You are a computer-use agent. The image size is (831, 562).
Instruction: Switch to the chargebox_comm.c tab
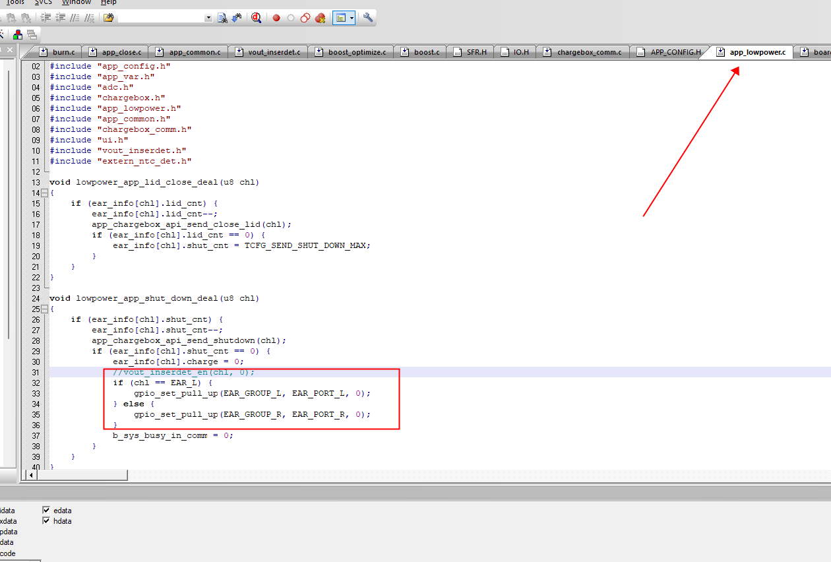(x=582, y=52)
